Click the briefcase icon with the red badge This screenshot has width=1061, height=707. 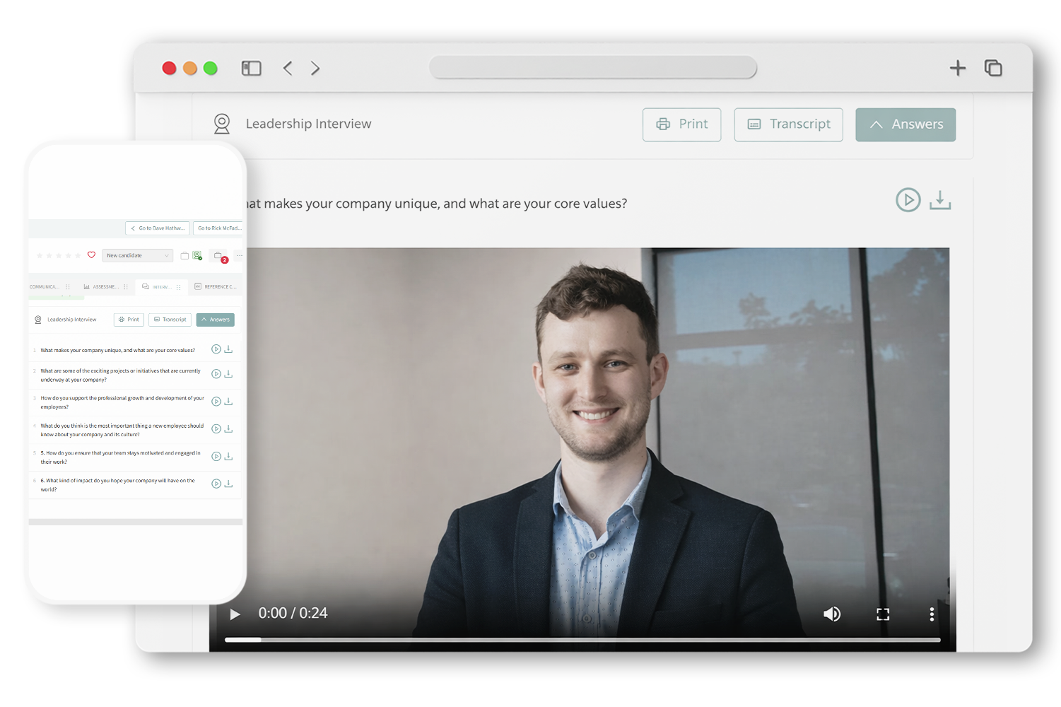coord(218,256)
